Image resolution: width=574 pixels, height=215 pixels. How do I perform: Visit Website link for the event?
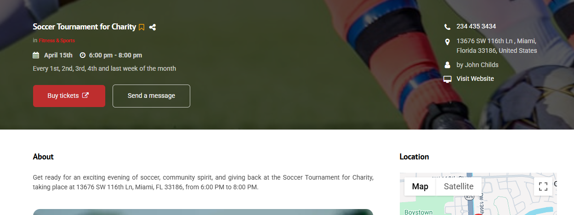click(475, 79)
